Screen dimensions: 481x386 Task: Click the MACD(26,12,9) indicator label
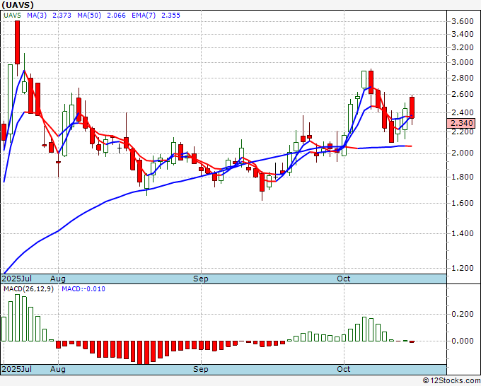(28, 289)
